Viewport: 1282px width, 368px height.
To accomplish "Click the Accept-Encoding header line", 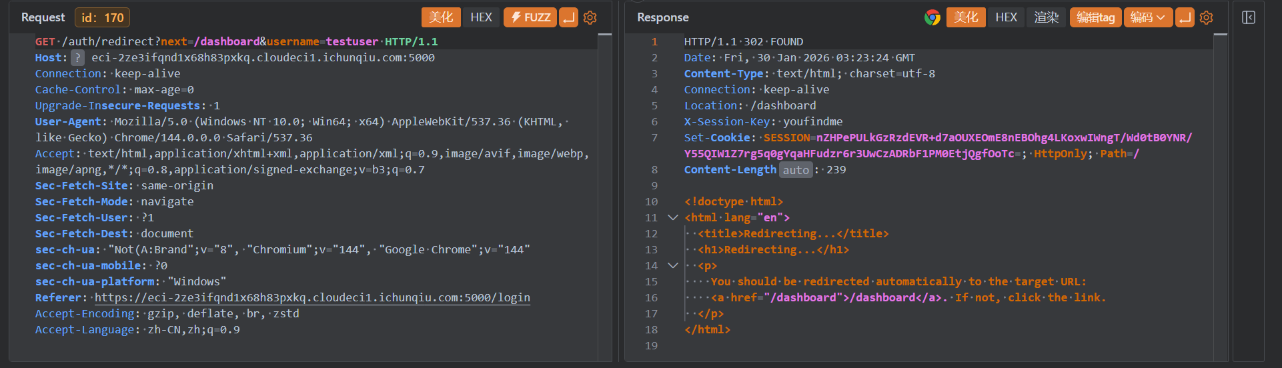I will coord(167,313).
